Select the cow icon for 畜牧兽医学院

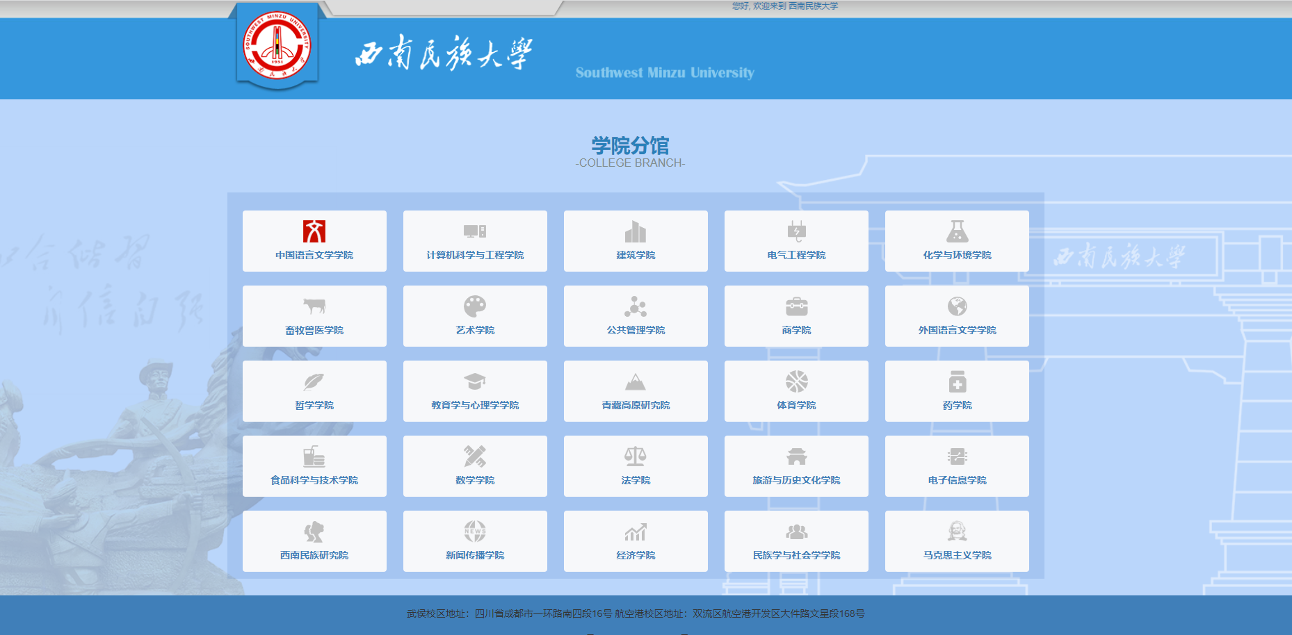pyautogui.click(x=314, y=306)
